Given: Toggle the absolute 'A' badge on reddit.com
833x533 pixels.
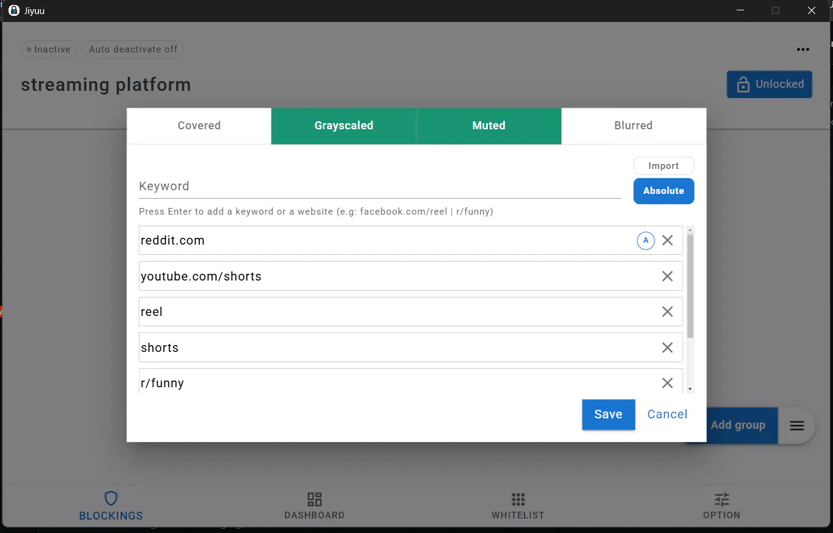Looking at the screenshot, I should click(x=646, y=240).
